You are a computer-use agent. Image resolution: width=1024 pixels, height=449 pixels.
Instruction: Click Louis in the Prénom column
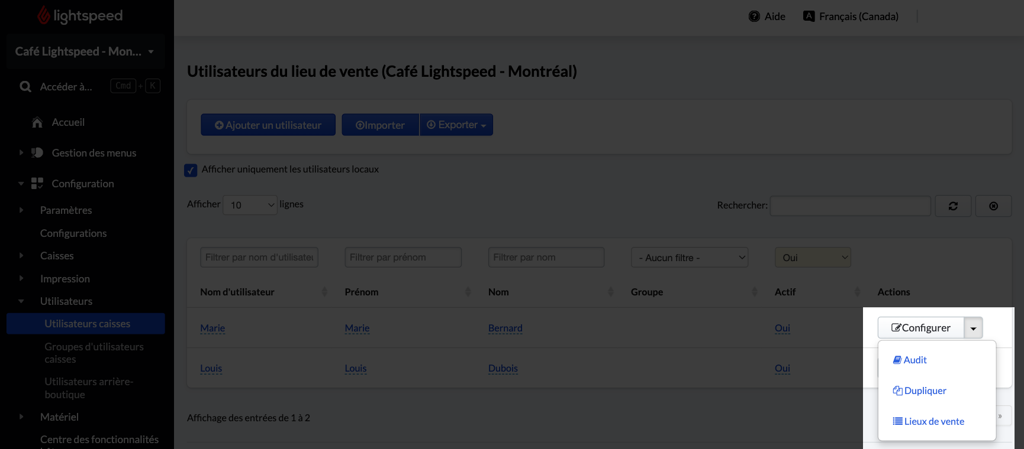(x=356, y=368)
